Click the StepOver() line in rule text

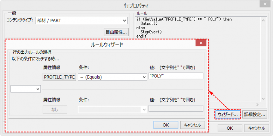coord(151,32)
